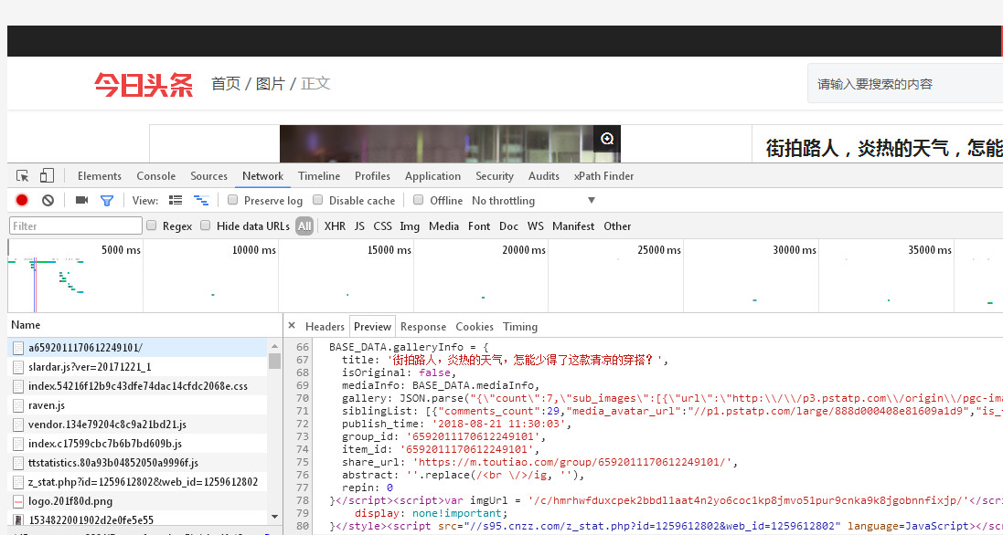Filter requests by Other type

coord(617,226)
